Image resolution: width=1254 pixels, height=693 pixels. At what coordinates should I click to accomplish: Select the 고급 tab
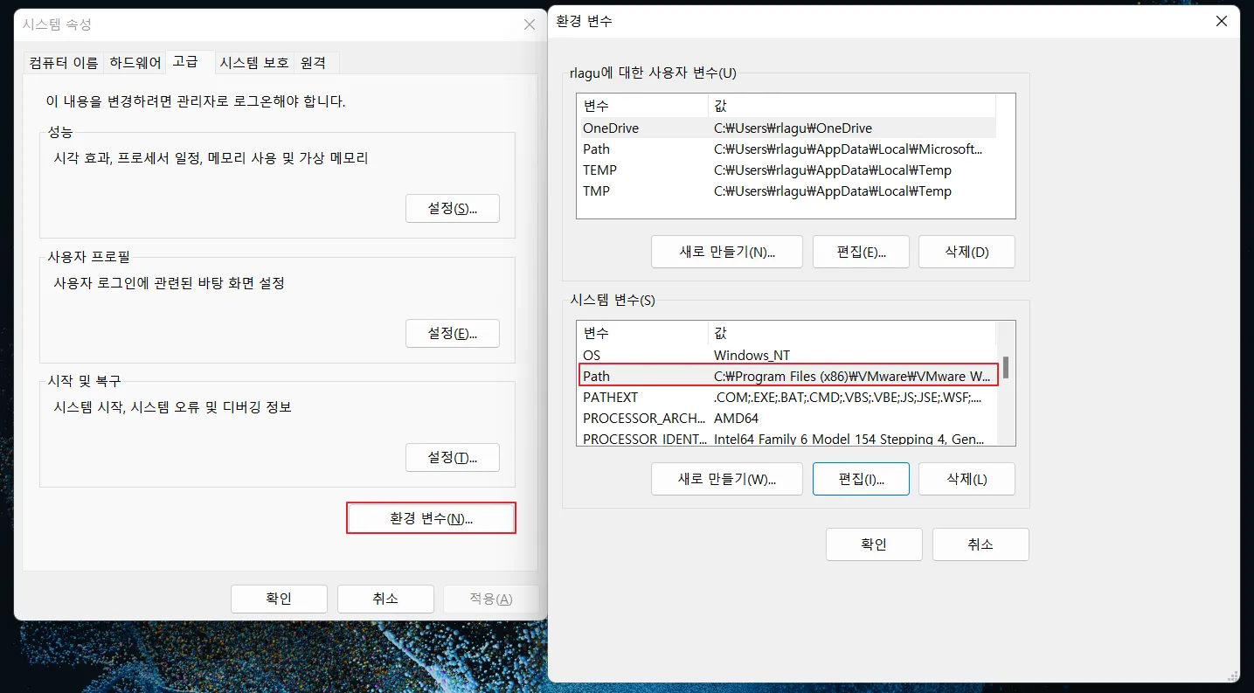coord(191,61)
